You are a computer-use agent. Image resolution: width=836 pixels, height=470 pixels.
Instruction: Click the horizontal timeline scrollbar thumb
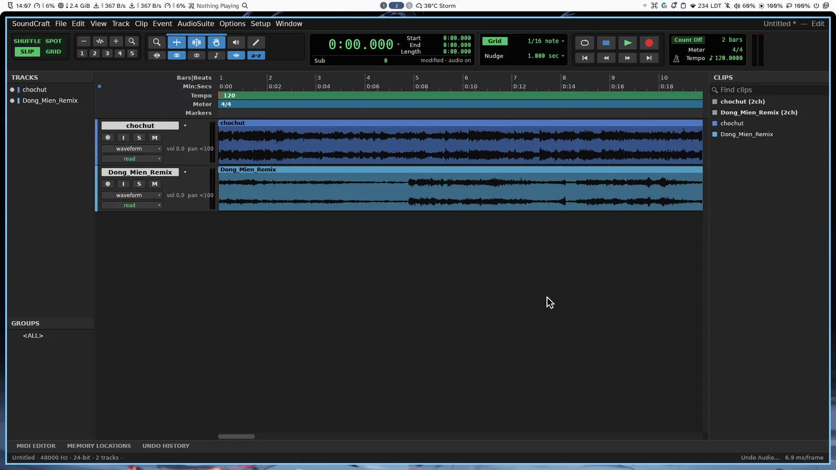click(x=236, y=437)
